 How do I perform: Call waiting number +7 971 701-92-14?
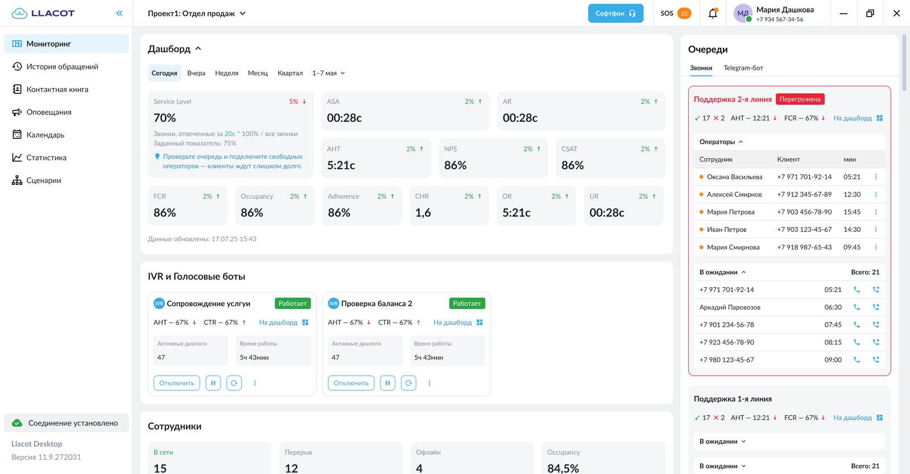(857, 290)
